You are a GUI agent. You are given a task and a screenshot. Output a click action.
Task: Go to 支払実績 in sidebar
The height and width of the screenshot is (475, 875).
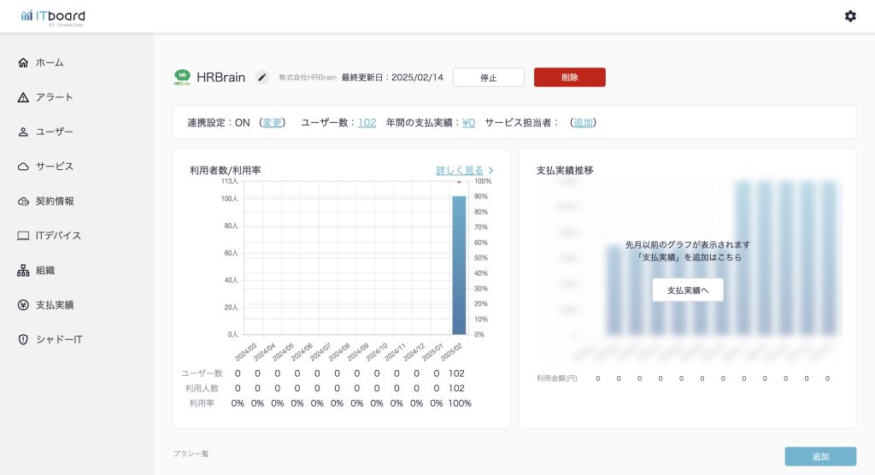click(x=54, y=305)
